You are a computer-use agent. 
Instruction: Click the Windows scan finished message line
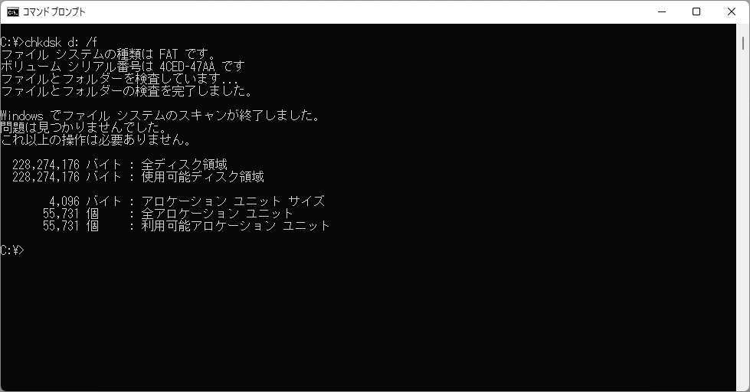click(x=160, y=115)
